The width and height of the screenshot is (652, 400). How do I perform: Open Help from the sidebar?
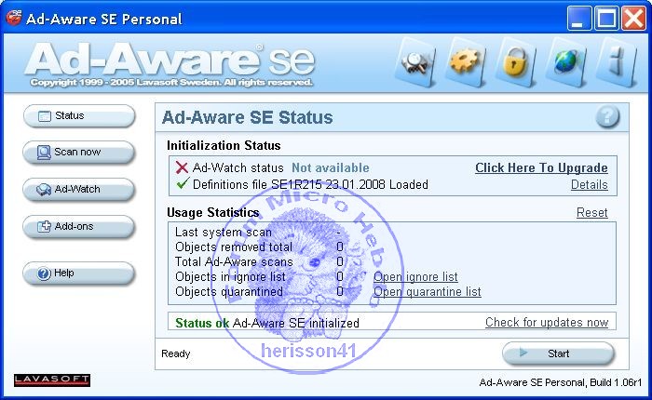pos(79,273)
